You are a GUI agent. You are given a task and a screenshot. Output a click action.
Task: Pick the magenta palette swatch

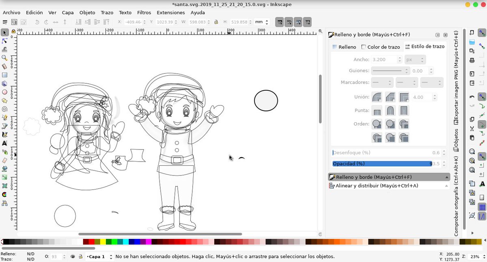149,242
